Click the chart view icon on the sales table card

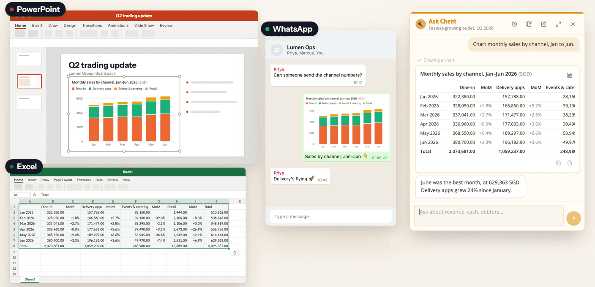point(570,75)
